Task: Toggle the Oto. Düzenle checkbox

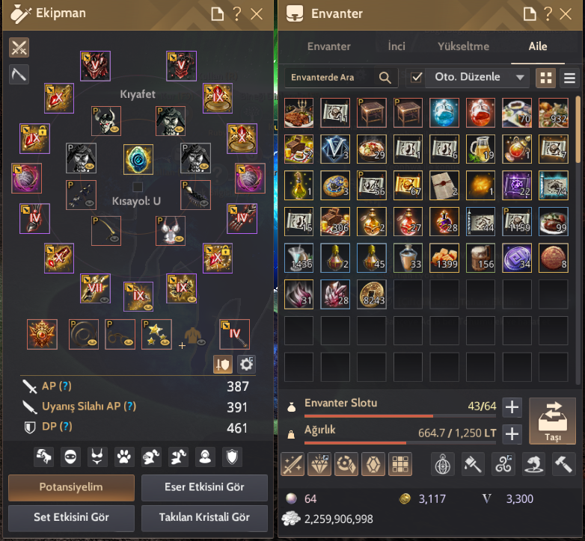Action: point(416,78)
